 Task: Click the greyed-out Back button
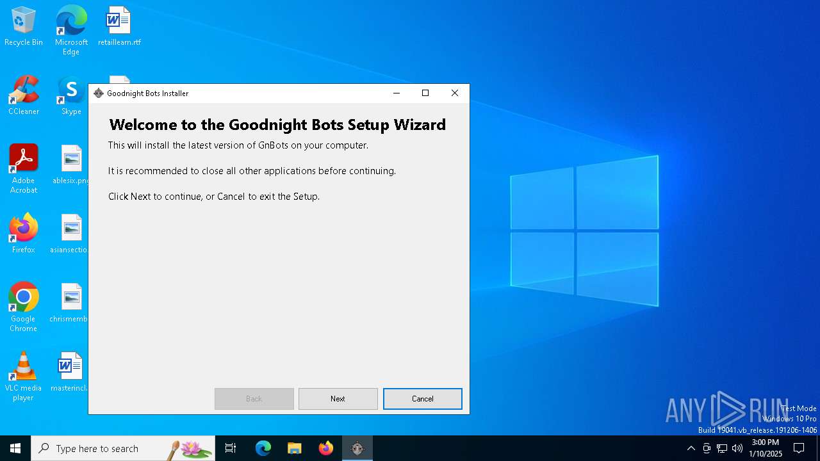tap(254, 399)
